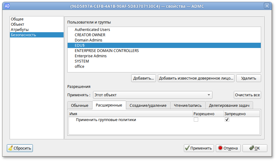Click the Применить button
Image resolution: width=276 pixels, height=161 pixels.
199,148
